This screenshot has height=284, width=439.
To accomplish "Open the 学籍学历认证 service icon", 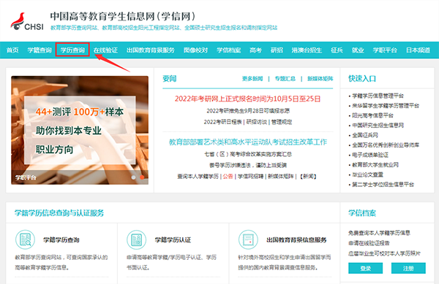I will pyautogui.click(x=136, y=239).
